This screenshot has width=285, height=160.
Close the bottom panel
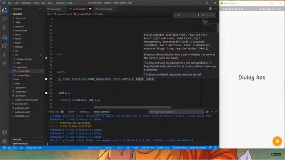(216, 112)
